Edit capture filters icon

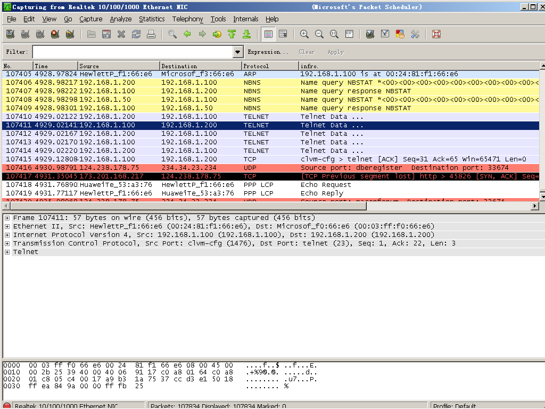point(370,34)
